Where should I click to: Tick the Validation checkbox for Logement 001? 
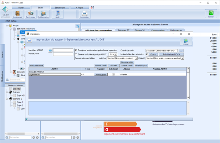(x=113, y=74)
